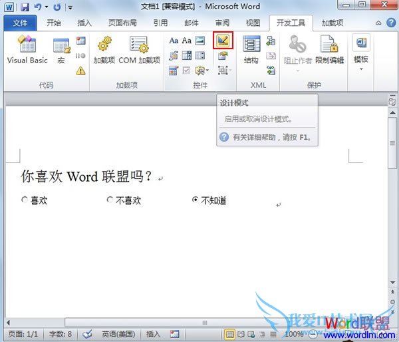Select the 喜欢 radio button
The image size is (399, 342).
pyautogui.click(x=25, y=200)
